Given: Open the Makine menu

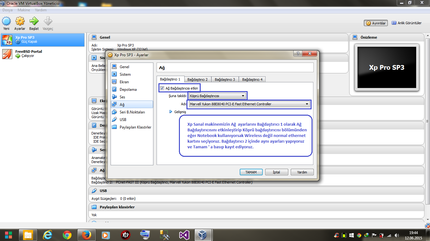Looking at the screenshot, I should 24,10.
